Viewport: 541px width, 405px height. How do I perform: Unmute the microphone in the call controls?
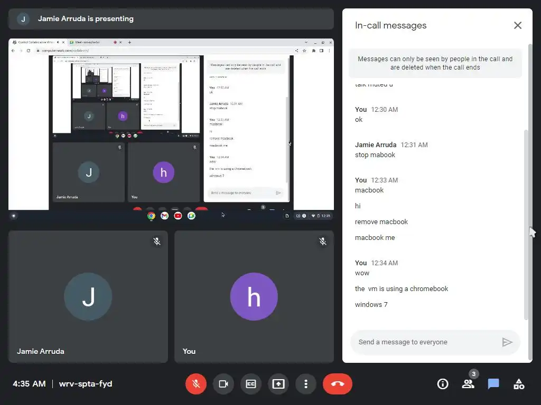click(x=196, y=384)
